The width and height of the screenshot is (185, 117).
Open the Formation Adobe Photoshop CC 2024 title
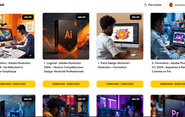(169, 67)
